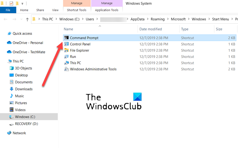Viewport: 238px width, 148px height.
Task: Go up one folder level arrow
Action: [x=27, y=19]
